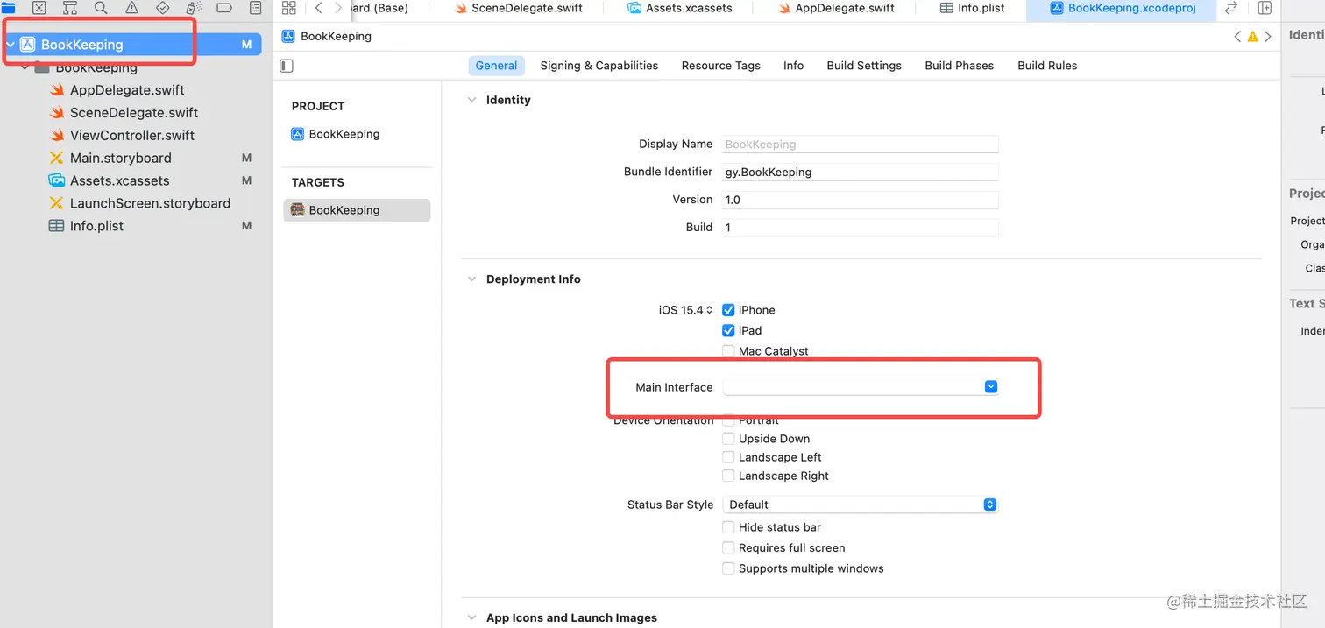Switch to the General tab
The height and width of the screenshot is (628, 1325).
click(496, 66)
